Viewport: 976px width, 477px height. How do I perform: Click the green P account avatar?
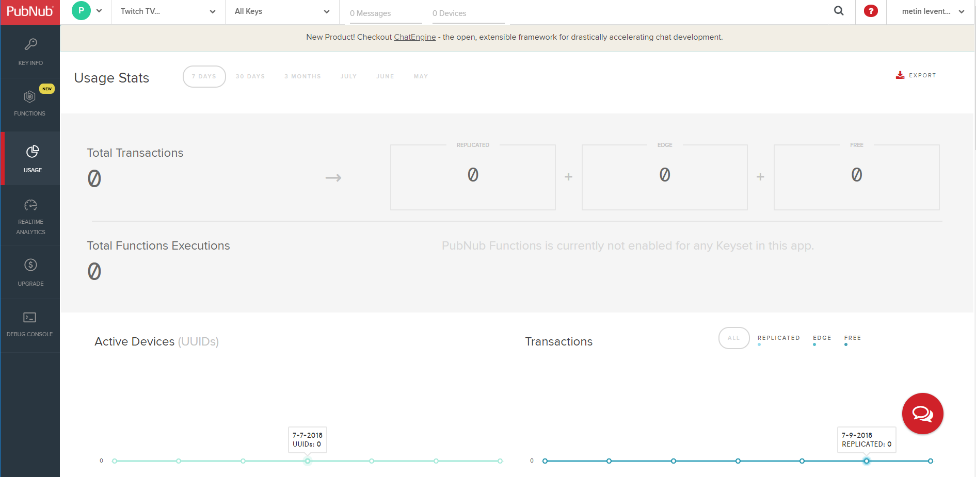tap(81, 11)
